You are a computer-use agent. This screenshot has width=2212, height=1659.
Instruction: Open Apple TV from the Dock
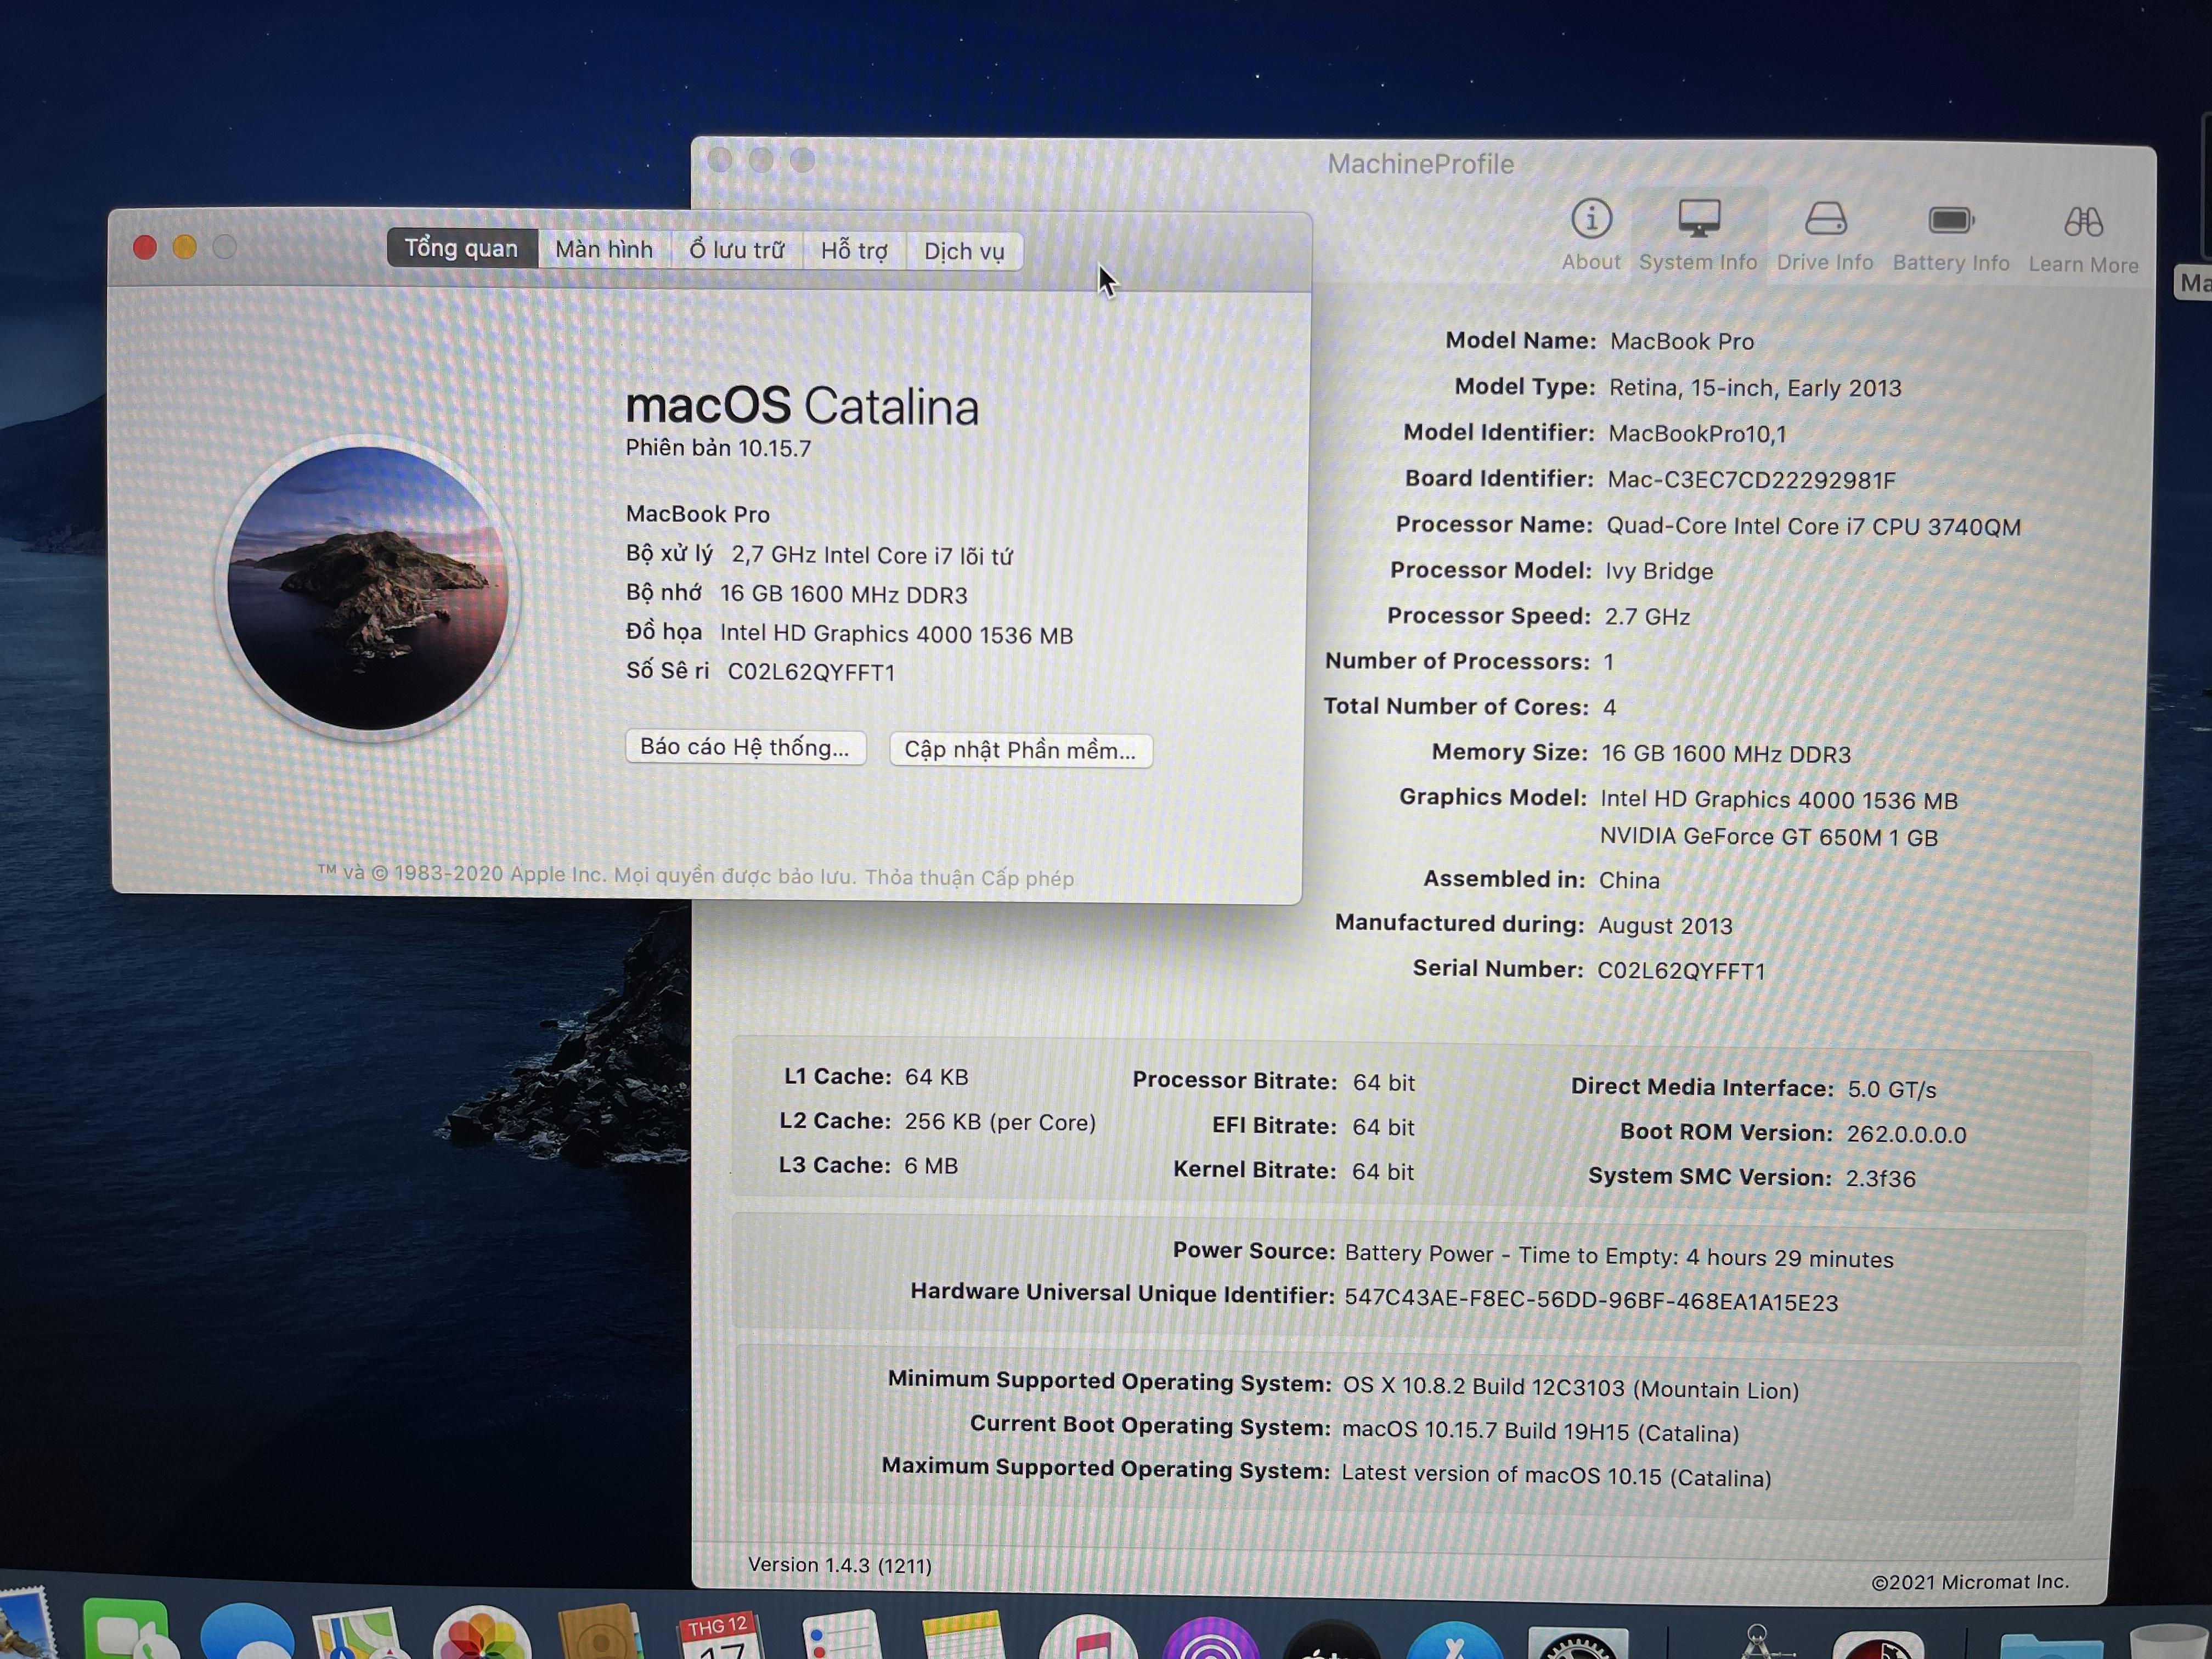[1331, 1638]
